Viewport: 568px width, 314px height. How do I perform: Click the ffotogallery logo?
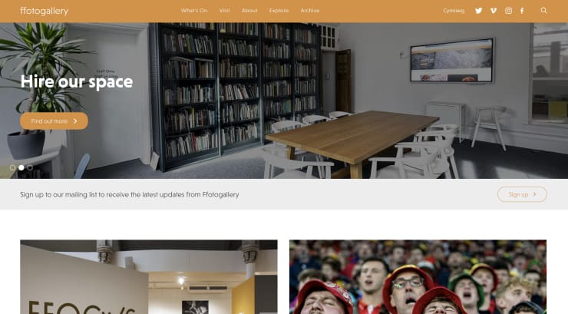coord(44,11)
